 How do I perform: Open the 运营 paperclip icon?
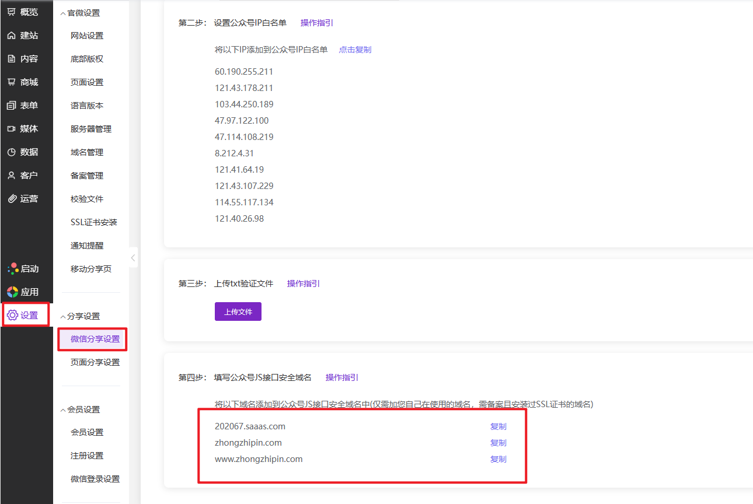click(12, 199)
